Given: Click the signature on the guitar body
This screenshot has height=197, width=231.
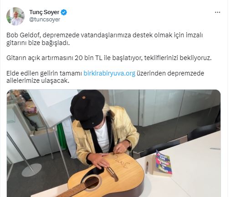Looking at the screenshot, I should coord(122,161).
